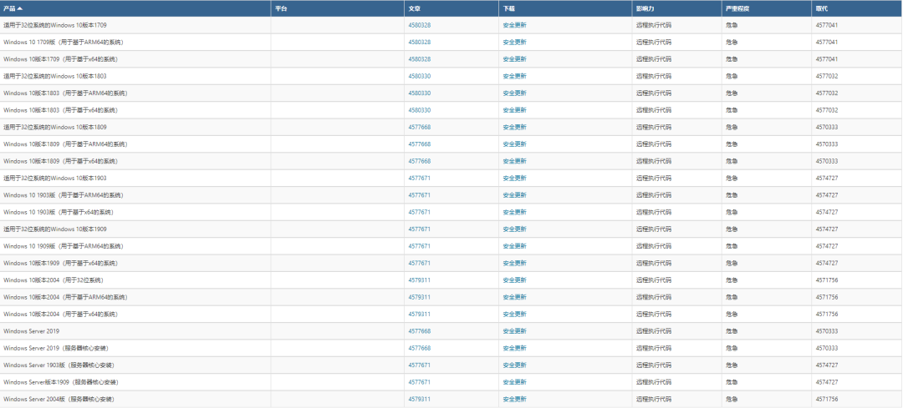Select product name Windows Server 1903版（服务器核心安装）
Screen dimensions: 903x408
(59, 365)
